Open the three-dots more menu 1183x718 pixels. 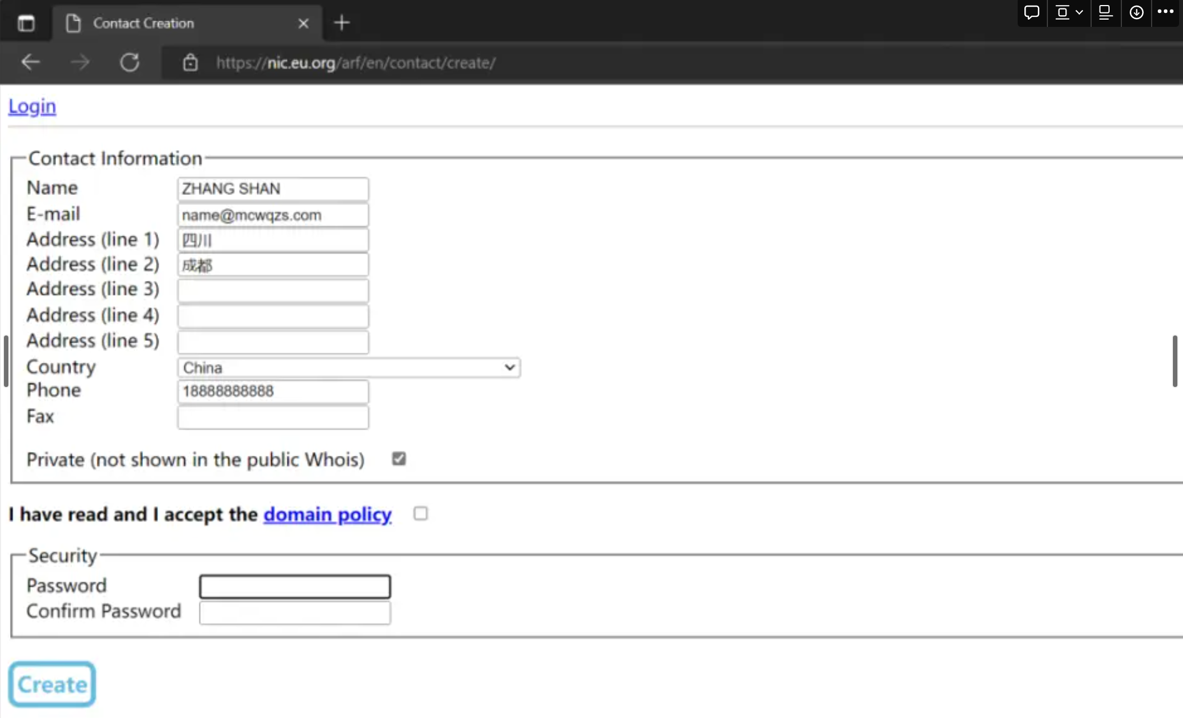(x=1165, y=12)
